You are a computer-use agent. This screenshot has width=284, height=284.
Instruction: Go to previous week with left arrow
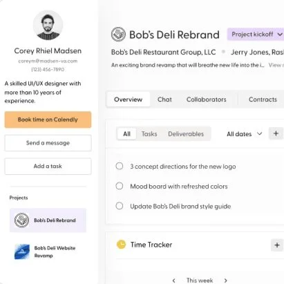coord(174,281)
